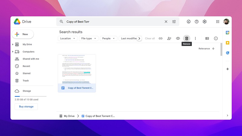Get add-ons with the plus icon
The height and width of the screenshot is (136, 242).
coord(227,69)
